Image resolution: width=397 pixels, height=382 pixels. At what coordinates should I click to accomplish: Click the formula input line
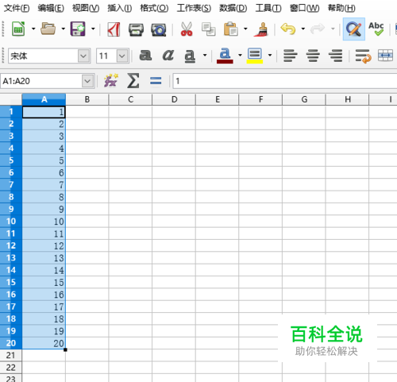285,81
